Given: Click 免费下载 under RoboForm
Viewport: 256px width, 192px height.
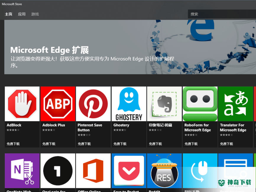Looking at the screenshot, I should click(x=191, y=144).
